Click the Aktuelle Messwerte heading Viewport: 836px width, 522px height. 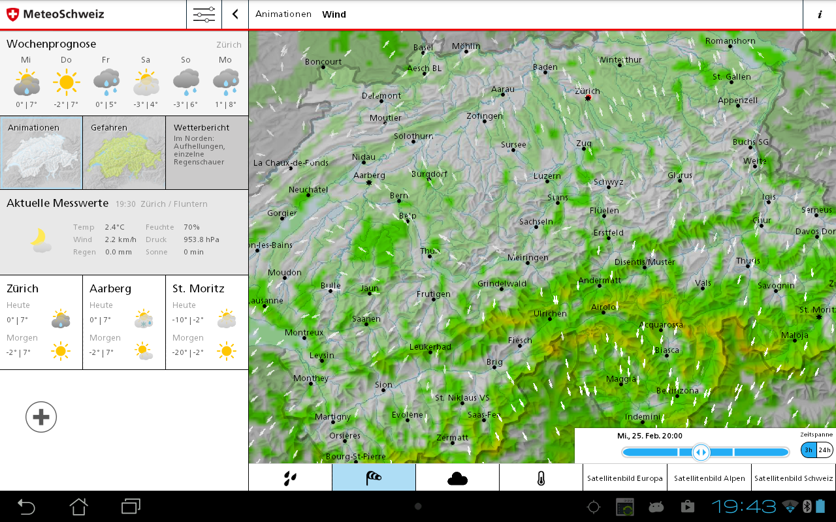pyautogui.click(x=57, y=204)
